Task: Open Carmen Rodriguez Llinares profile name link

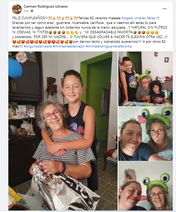Action: click(x=46, y=7)
